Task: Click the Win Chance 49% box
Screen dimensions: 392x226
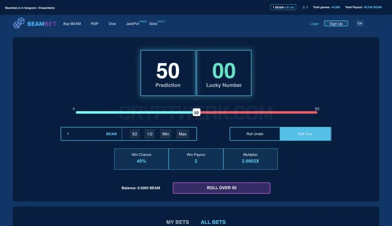Action: point(142,159)
